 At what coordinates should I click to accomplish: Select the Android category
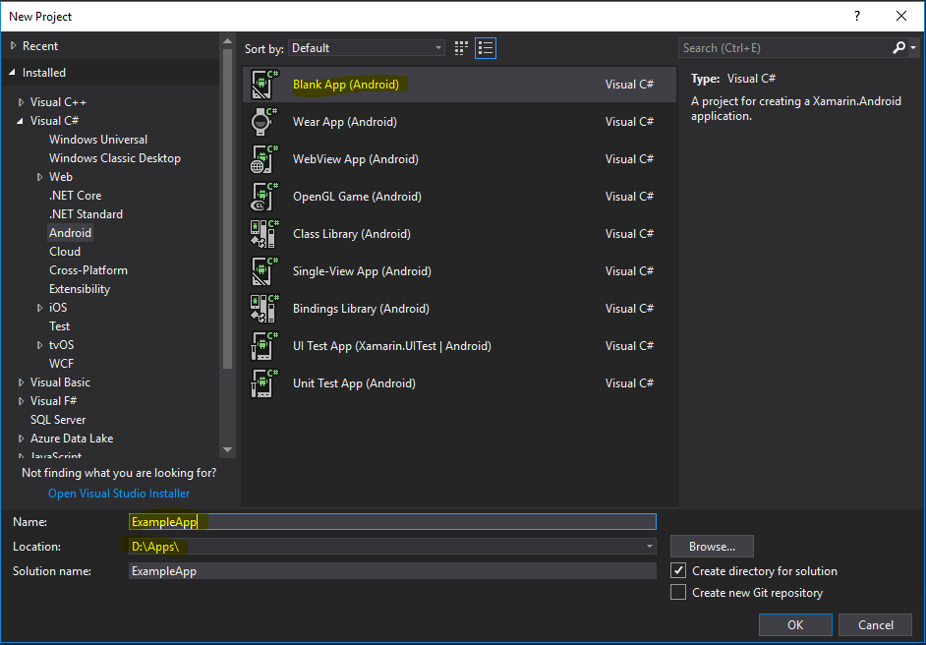click(70, 233)
